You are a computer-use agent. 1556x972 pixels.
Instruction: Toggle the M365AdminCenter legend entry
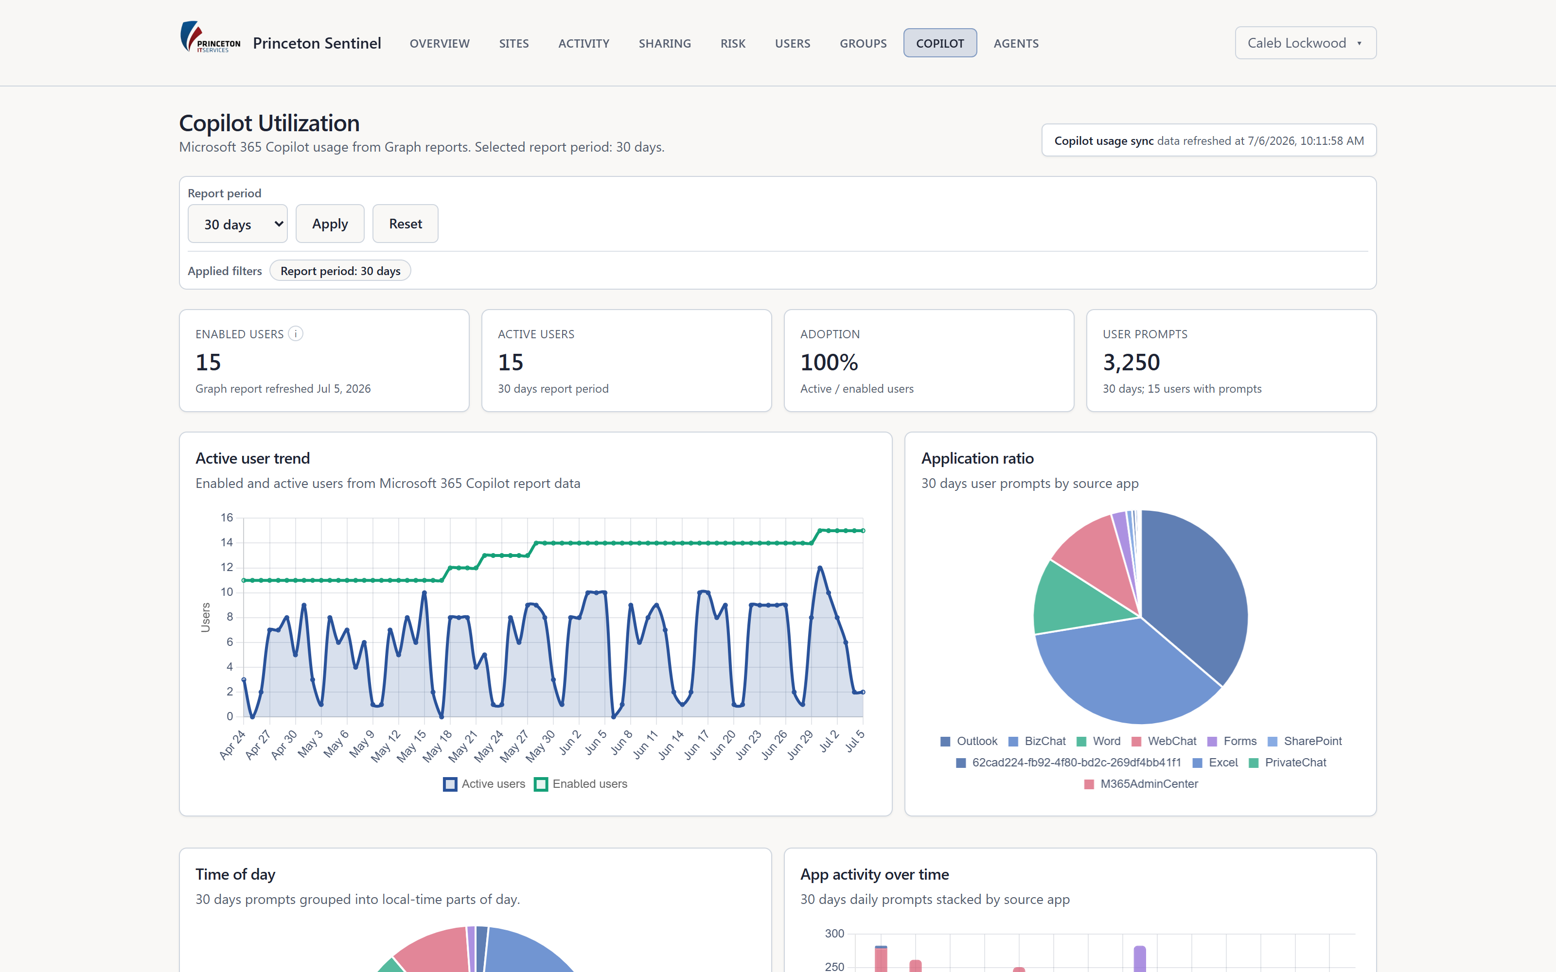click(x=1141, y=783)
